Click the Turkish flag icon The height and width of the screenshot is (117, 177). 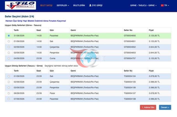click(x=162, y=5)
